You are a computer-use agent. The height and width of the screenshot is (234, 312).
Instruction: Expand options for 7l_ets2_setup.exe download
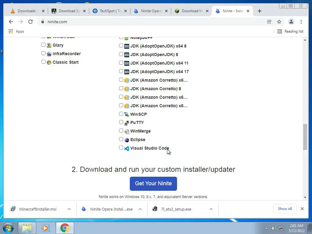click(211, 209)
